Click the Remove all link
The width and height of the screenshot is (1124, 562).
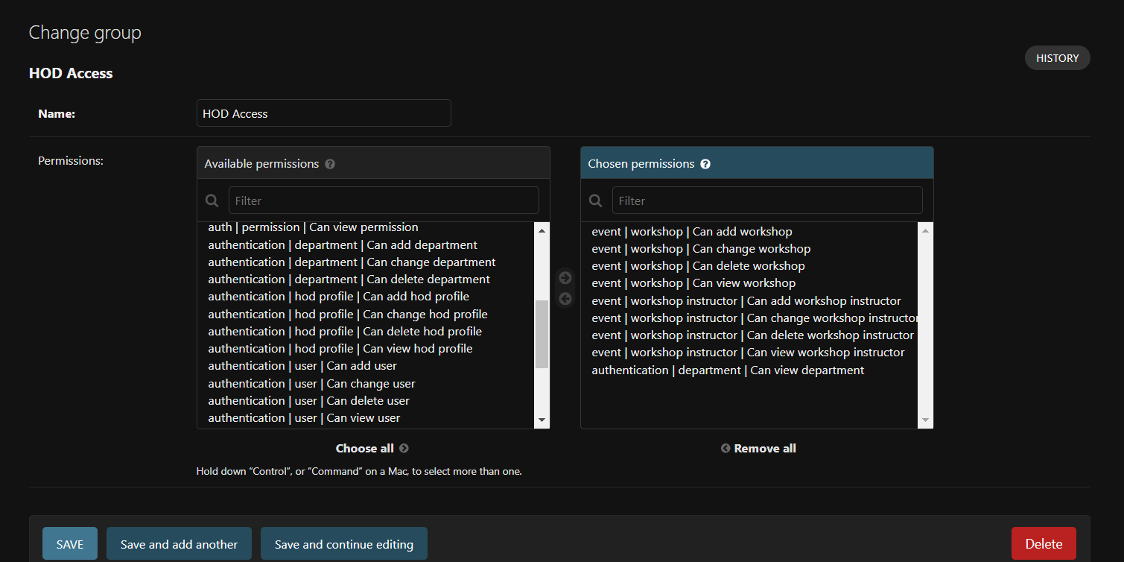(758, 448)
